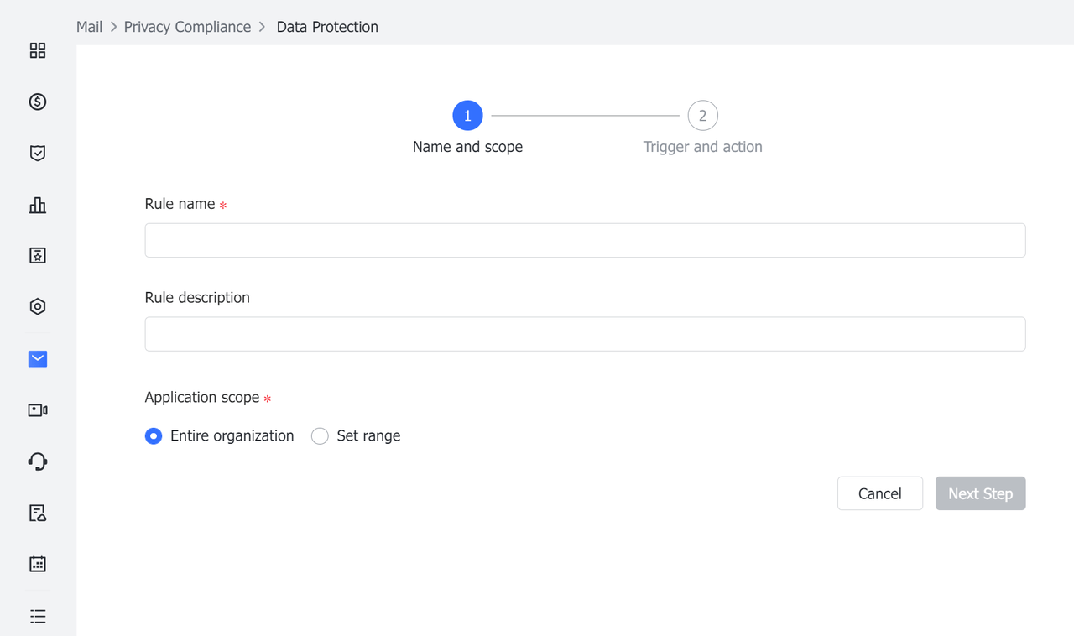
Task: Click the Application scope label
Action: pyautogui.click(x=202, y=398)
